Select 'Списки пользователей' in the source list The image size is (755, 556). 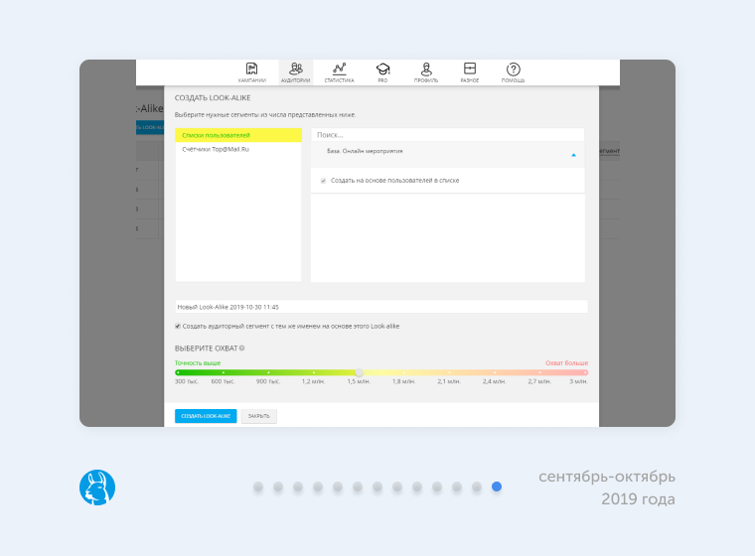coord(237,135)
